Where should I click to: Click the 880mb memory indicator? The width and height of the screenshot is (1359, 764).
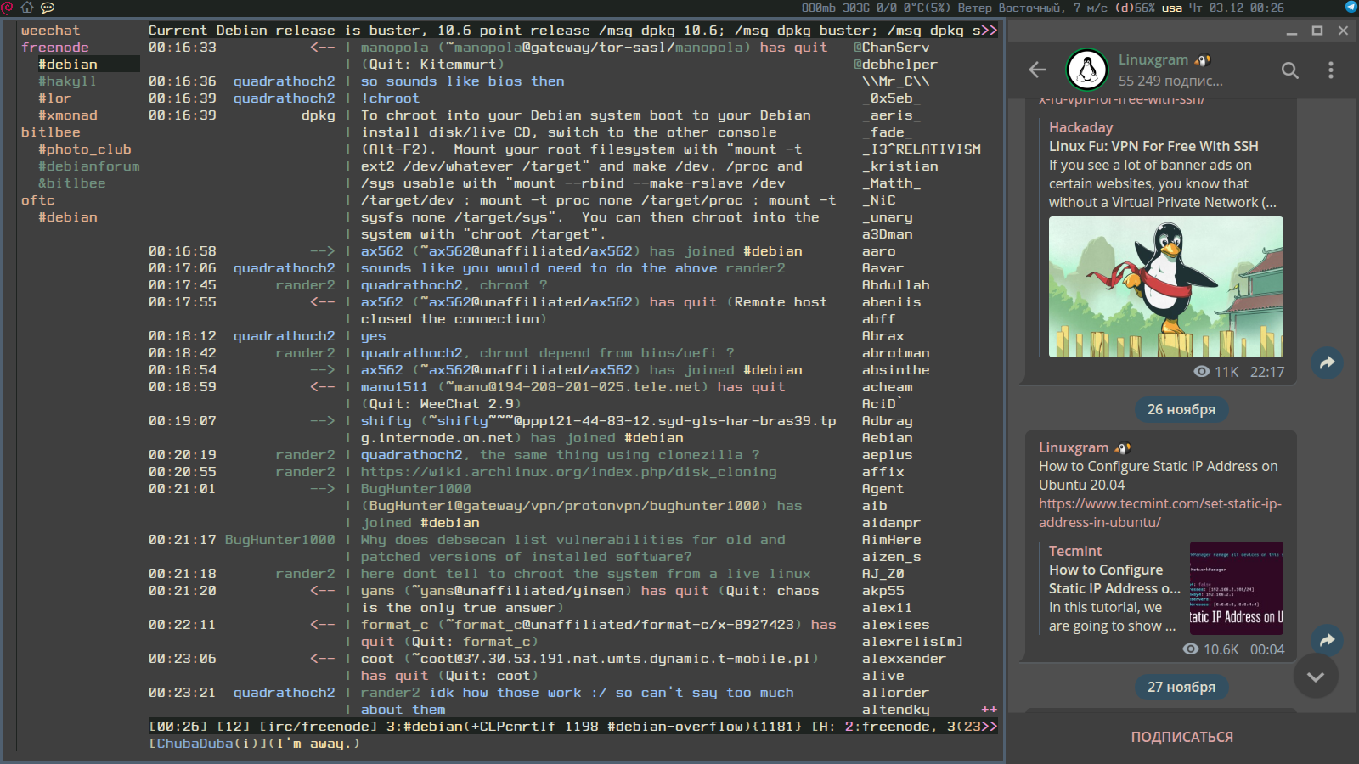(x=819, y=8)
